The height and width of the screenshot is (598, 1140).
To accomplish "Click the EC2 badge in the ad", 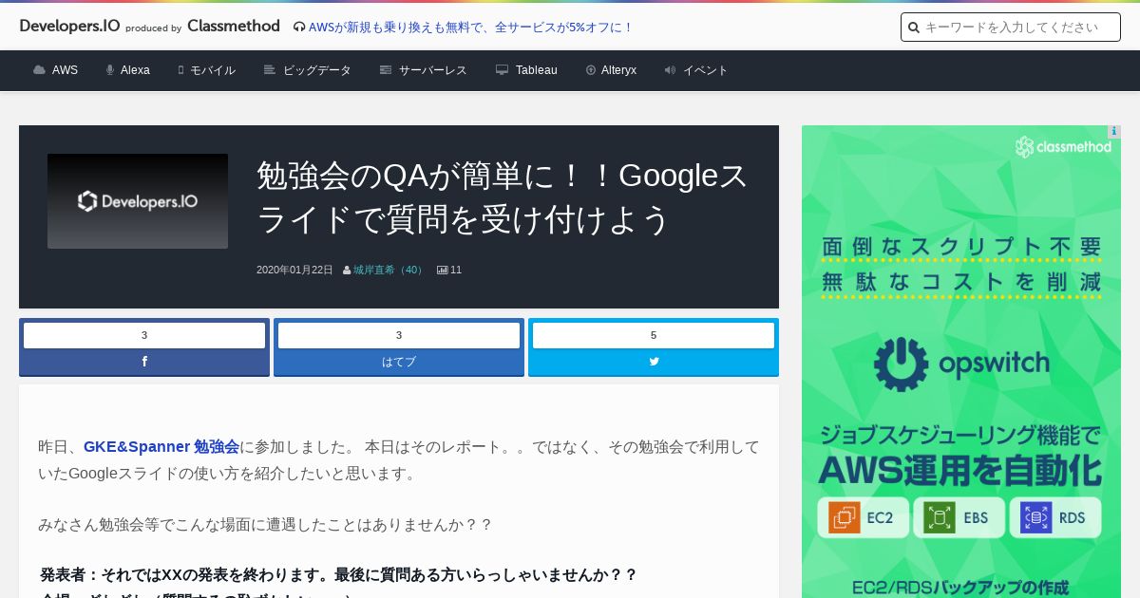I will [863, 518].
